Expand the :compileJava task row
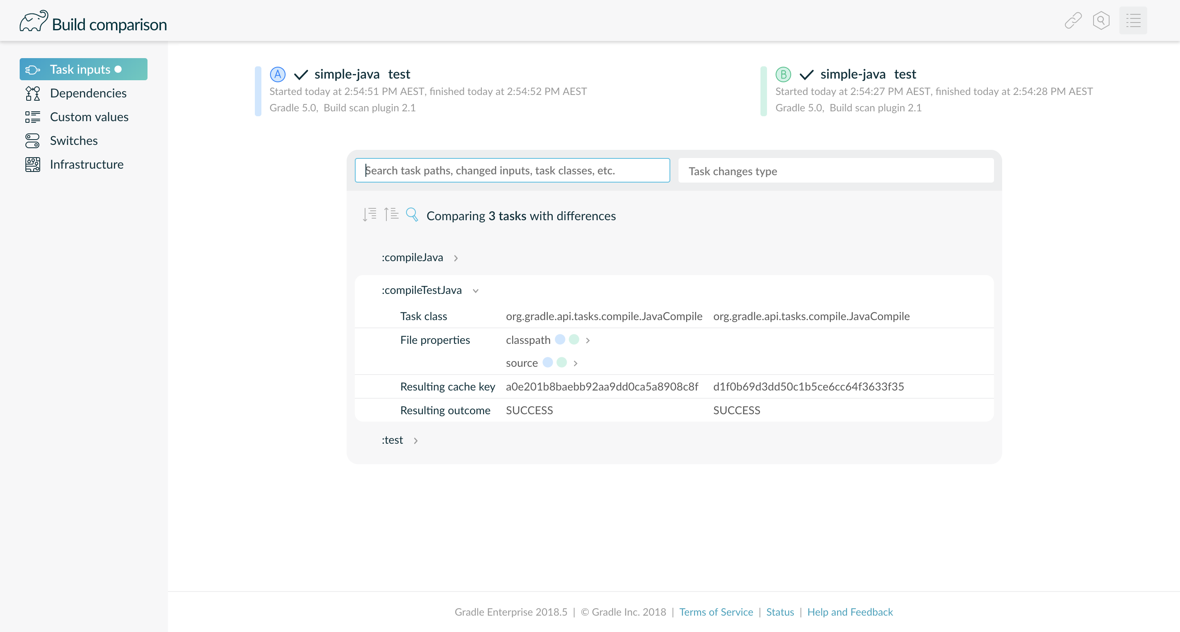 456,258
